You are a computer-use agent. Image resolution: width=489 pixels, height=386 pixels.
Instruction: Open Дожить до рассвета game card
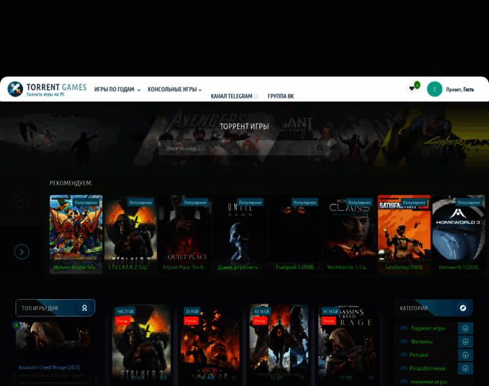240,234
